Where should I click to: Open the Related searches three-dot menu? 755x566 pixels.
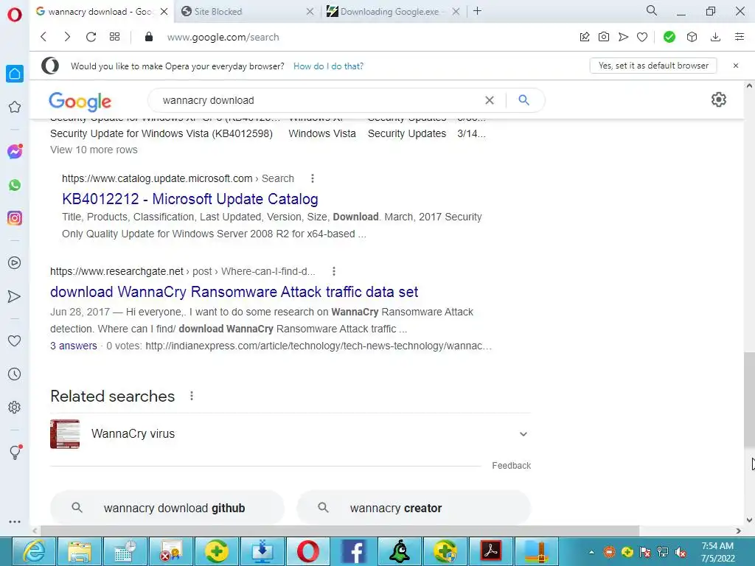[x=192, y=396]
